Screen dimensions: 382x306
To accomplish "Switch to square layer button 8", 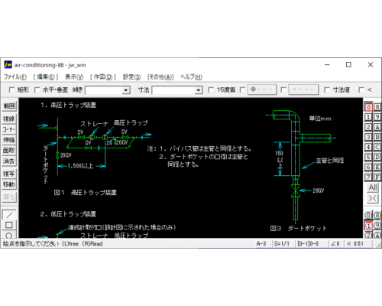I will (x=377, y=107).
